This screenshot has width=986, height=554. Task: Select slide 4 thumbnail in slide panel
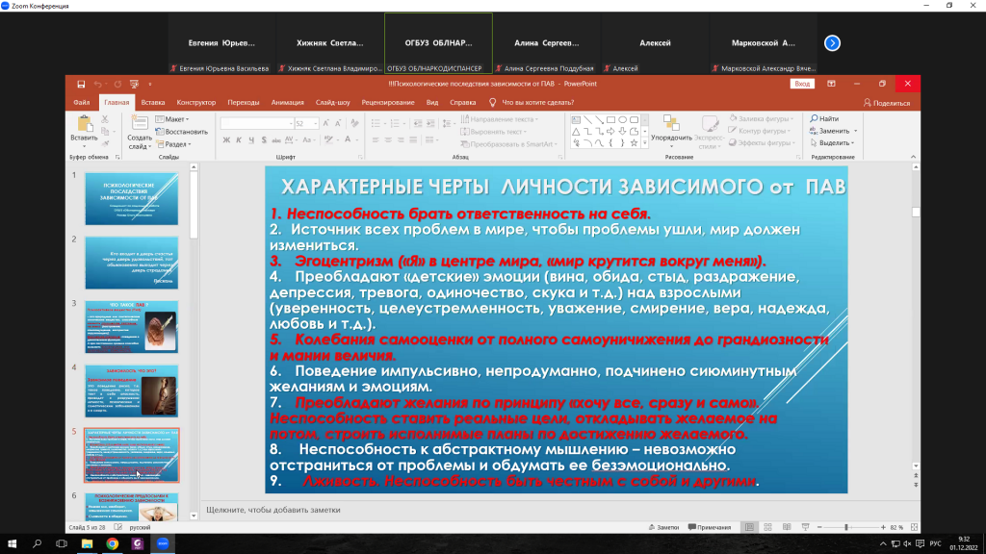[131, 390]
